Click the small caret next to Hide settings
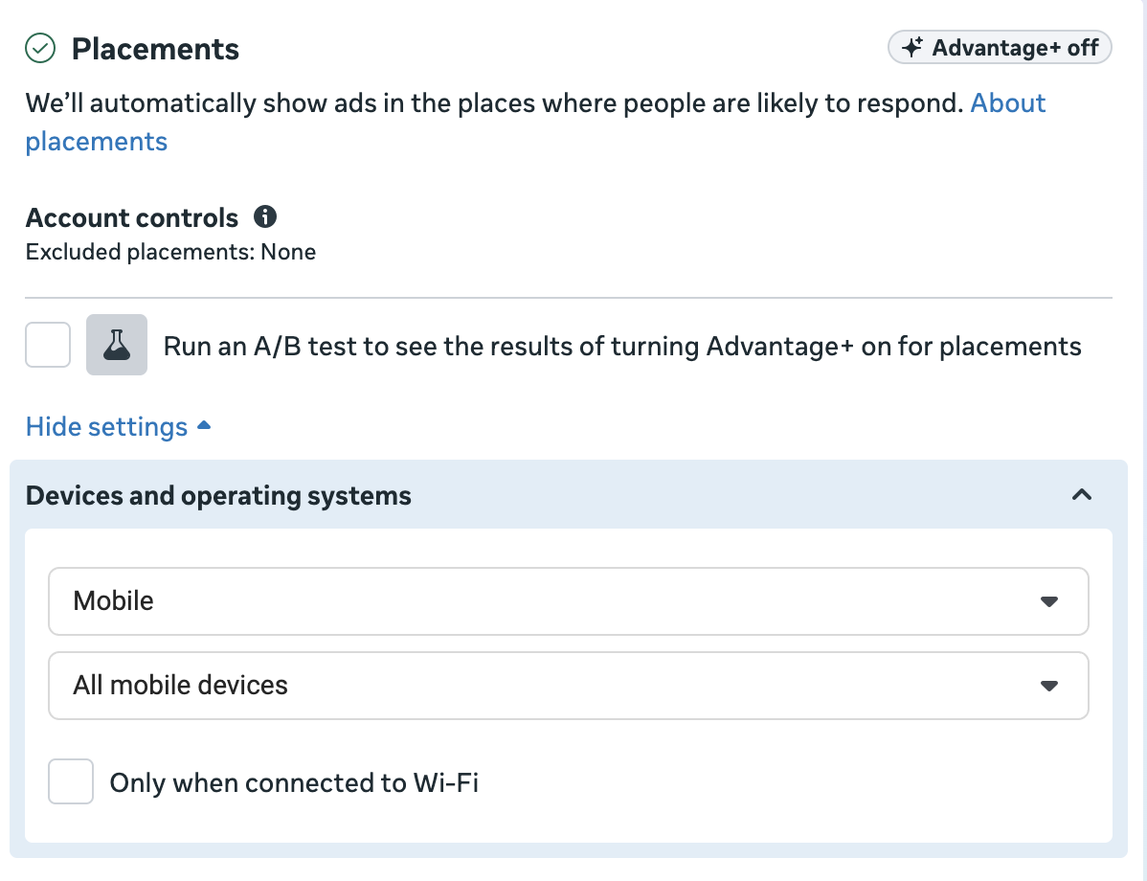This screenshot has height=881, width=1147. tap(203, 426)
